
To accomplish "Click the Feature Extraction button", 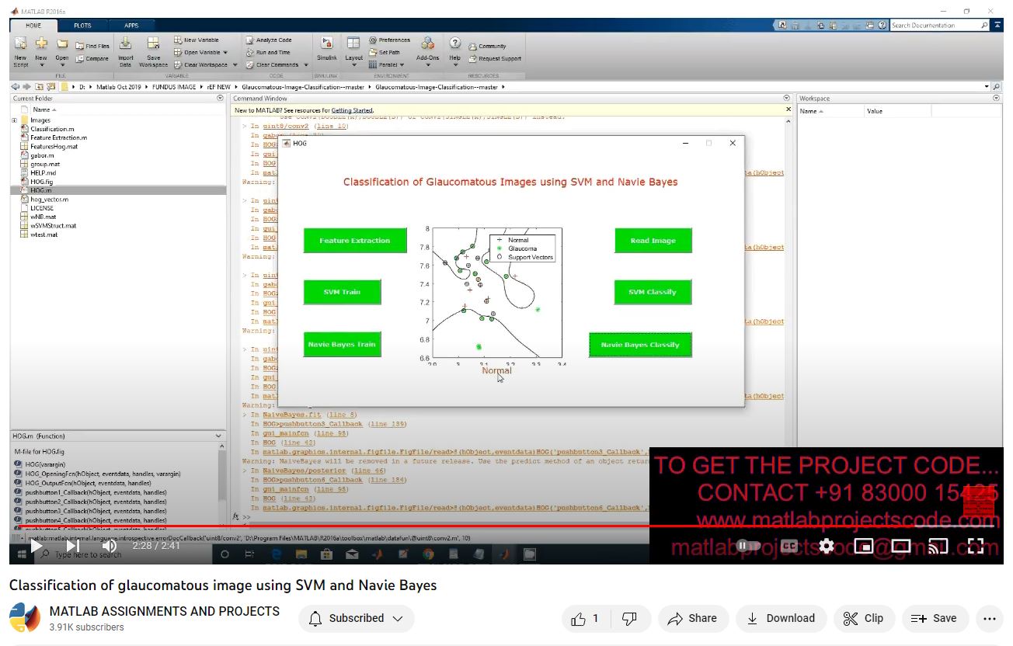I will click(x=355, y=241).
